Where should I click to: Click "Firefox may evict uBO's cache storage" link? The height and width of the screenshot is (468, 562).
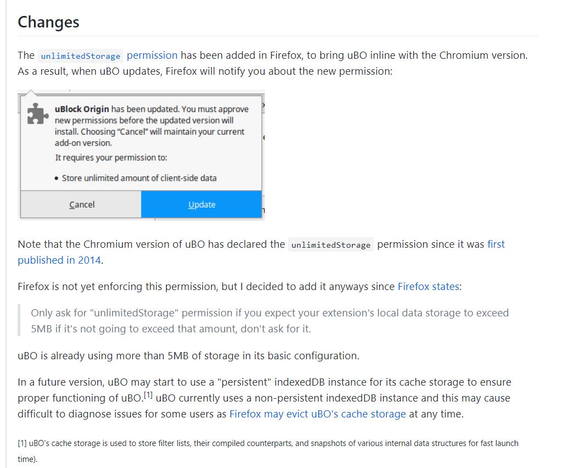(318, 414)
